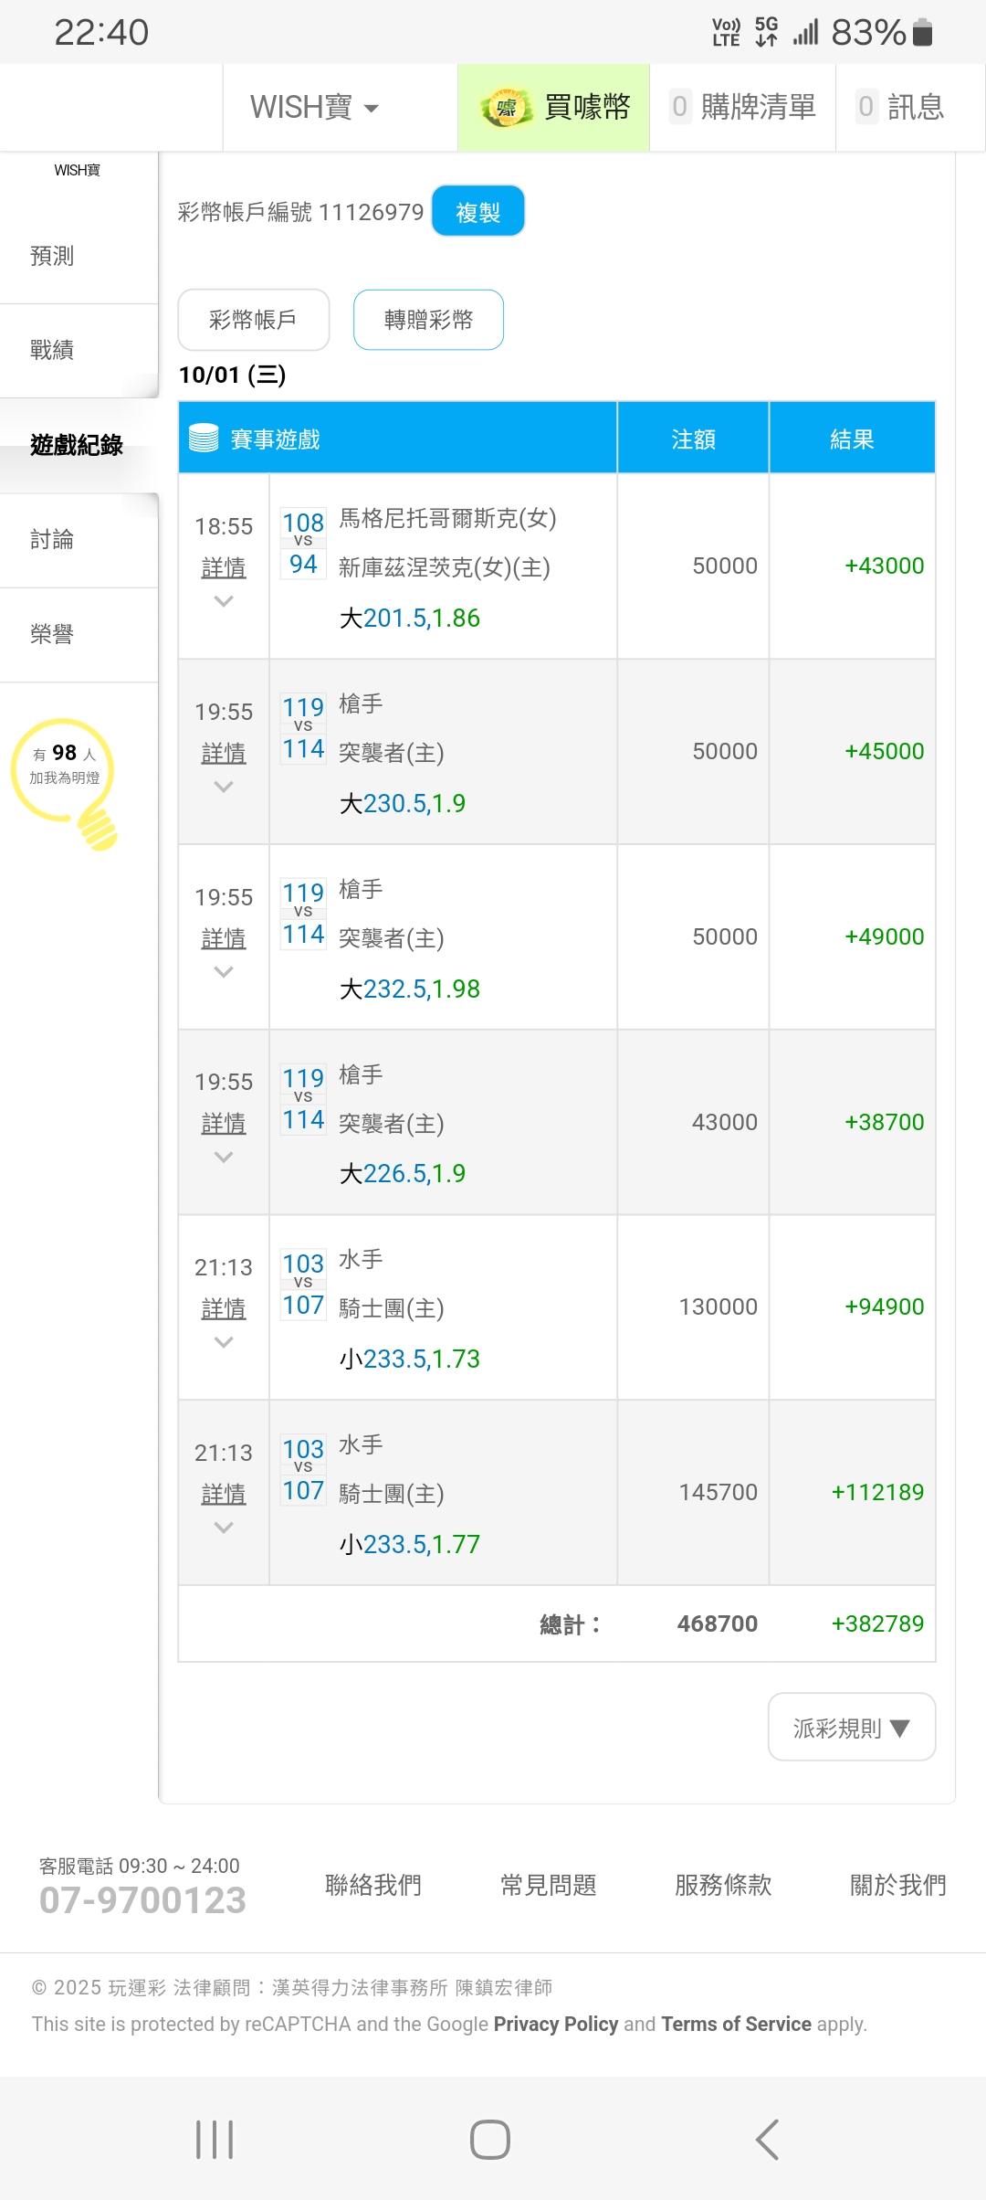The width and height of the screenshot is (986, 2200).
Task: Expand the 21:13 小233.5,1.73 row chevron
Action: (224, 1342)
